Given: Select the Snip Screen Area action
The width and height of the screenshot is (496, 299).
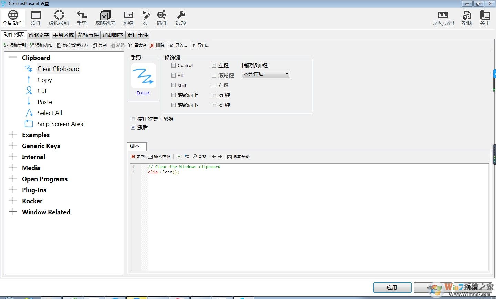Looking at the screenshot, I should 60,124.
